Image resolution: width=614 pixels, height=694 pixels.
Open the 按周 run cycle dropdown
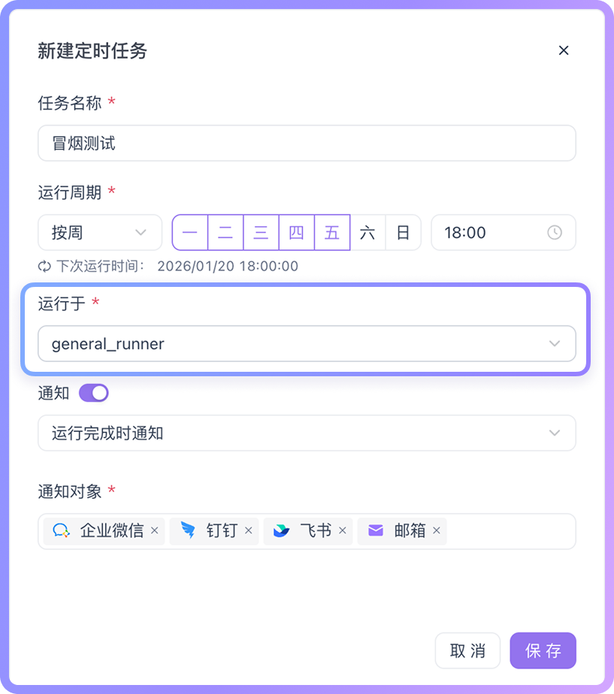[x=99, y=232]
